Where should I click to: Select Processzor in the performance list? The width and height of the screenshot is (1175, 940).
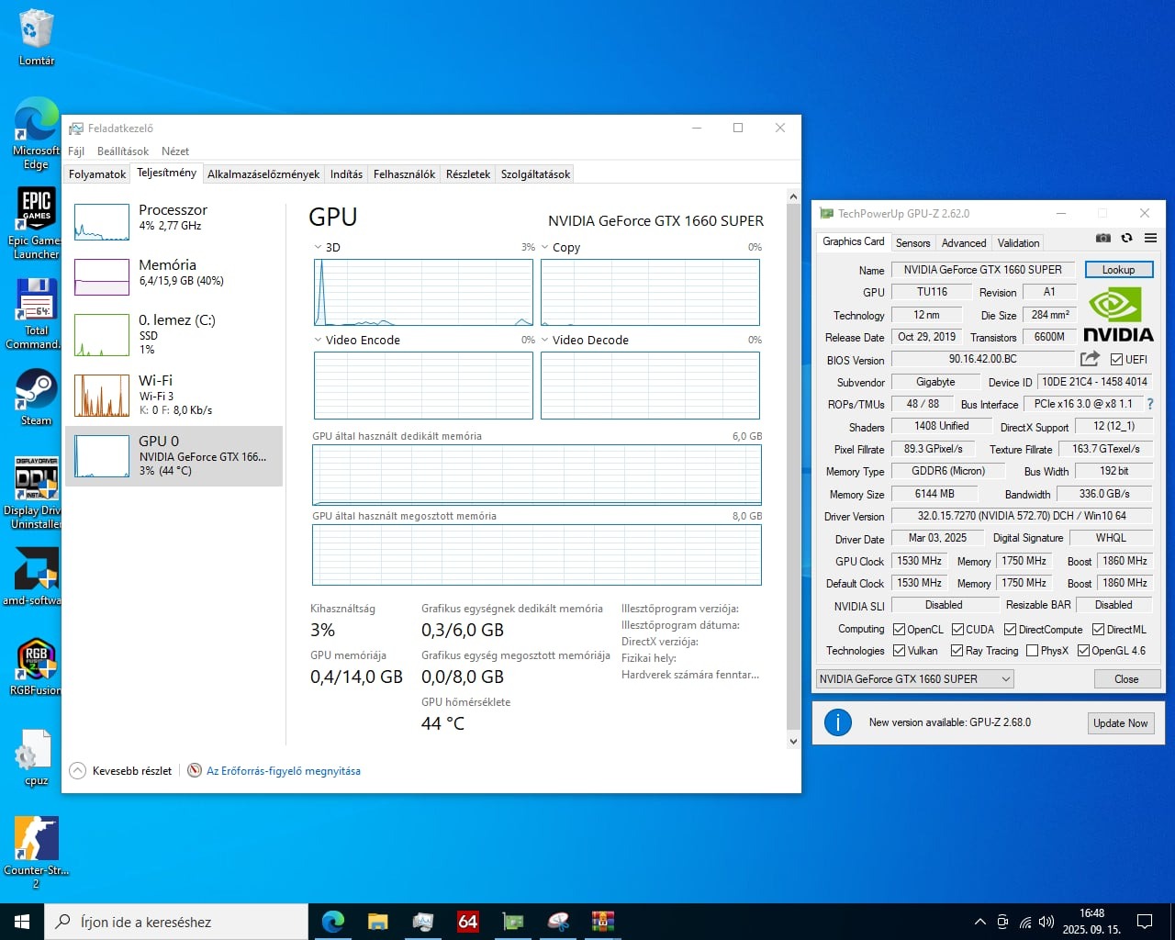tap(173, 222)
